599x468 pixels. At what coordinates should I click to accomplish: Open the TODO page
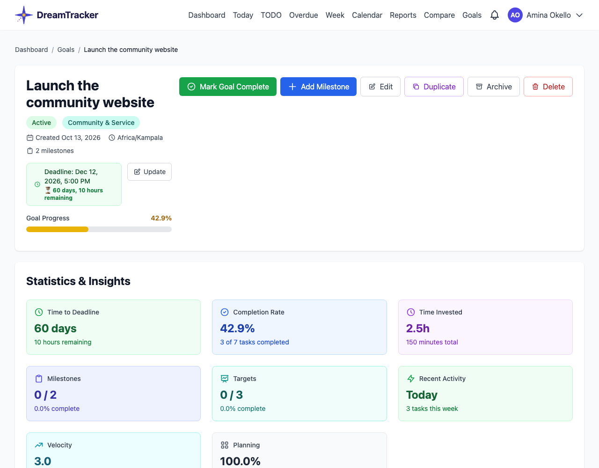(271, 15)
